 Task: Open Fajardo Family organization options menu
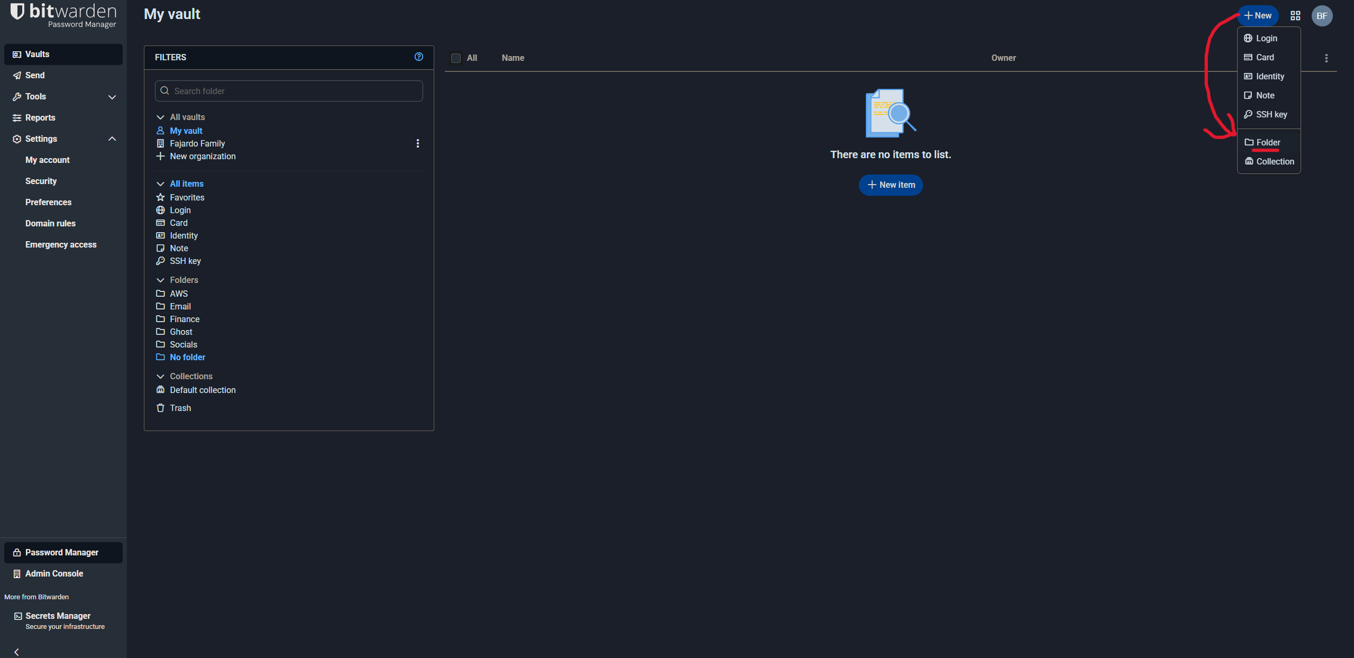pos(418,143)
